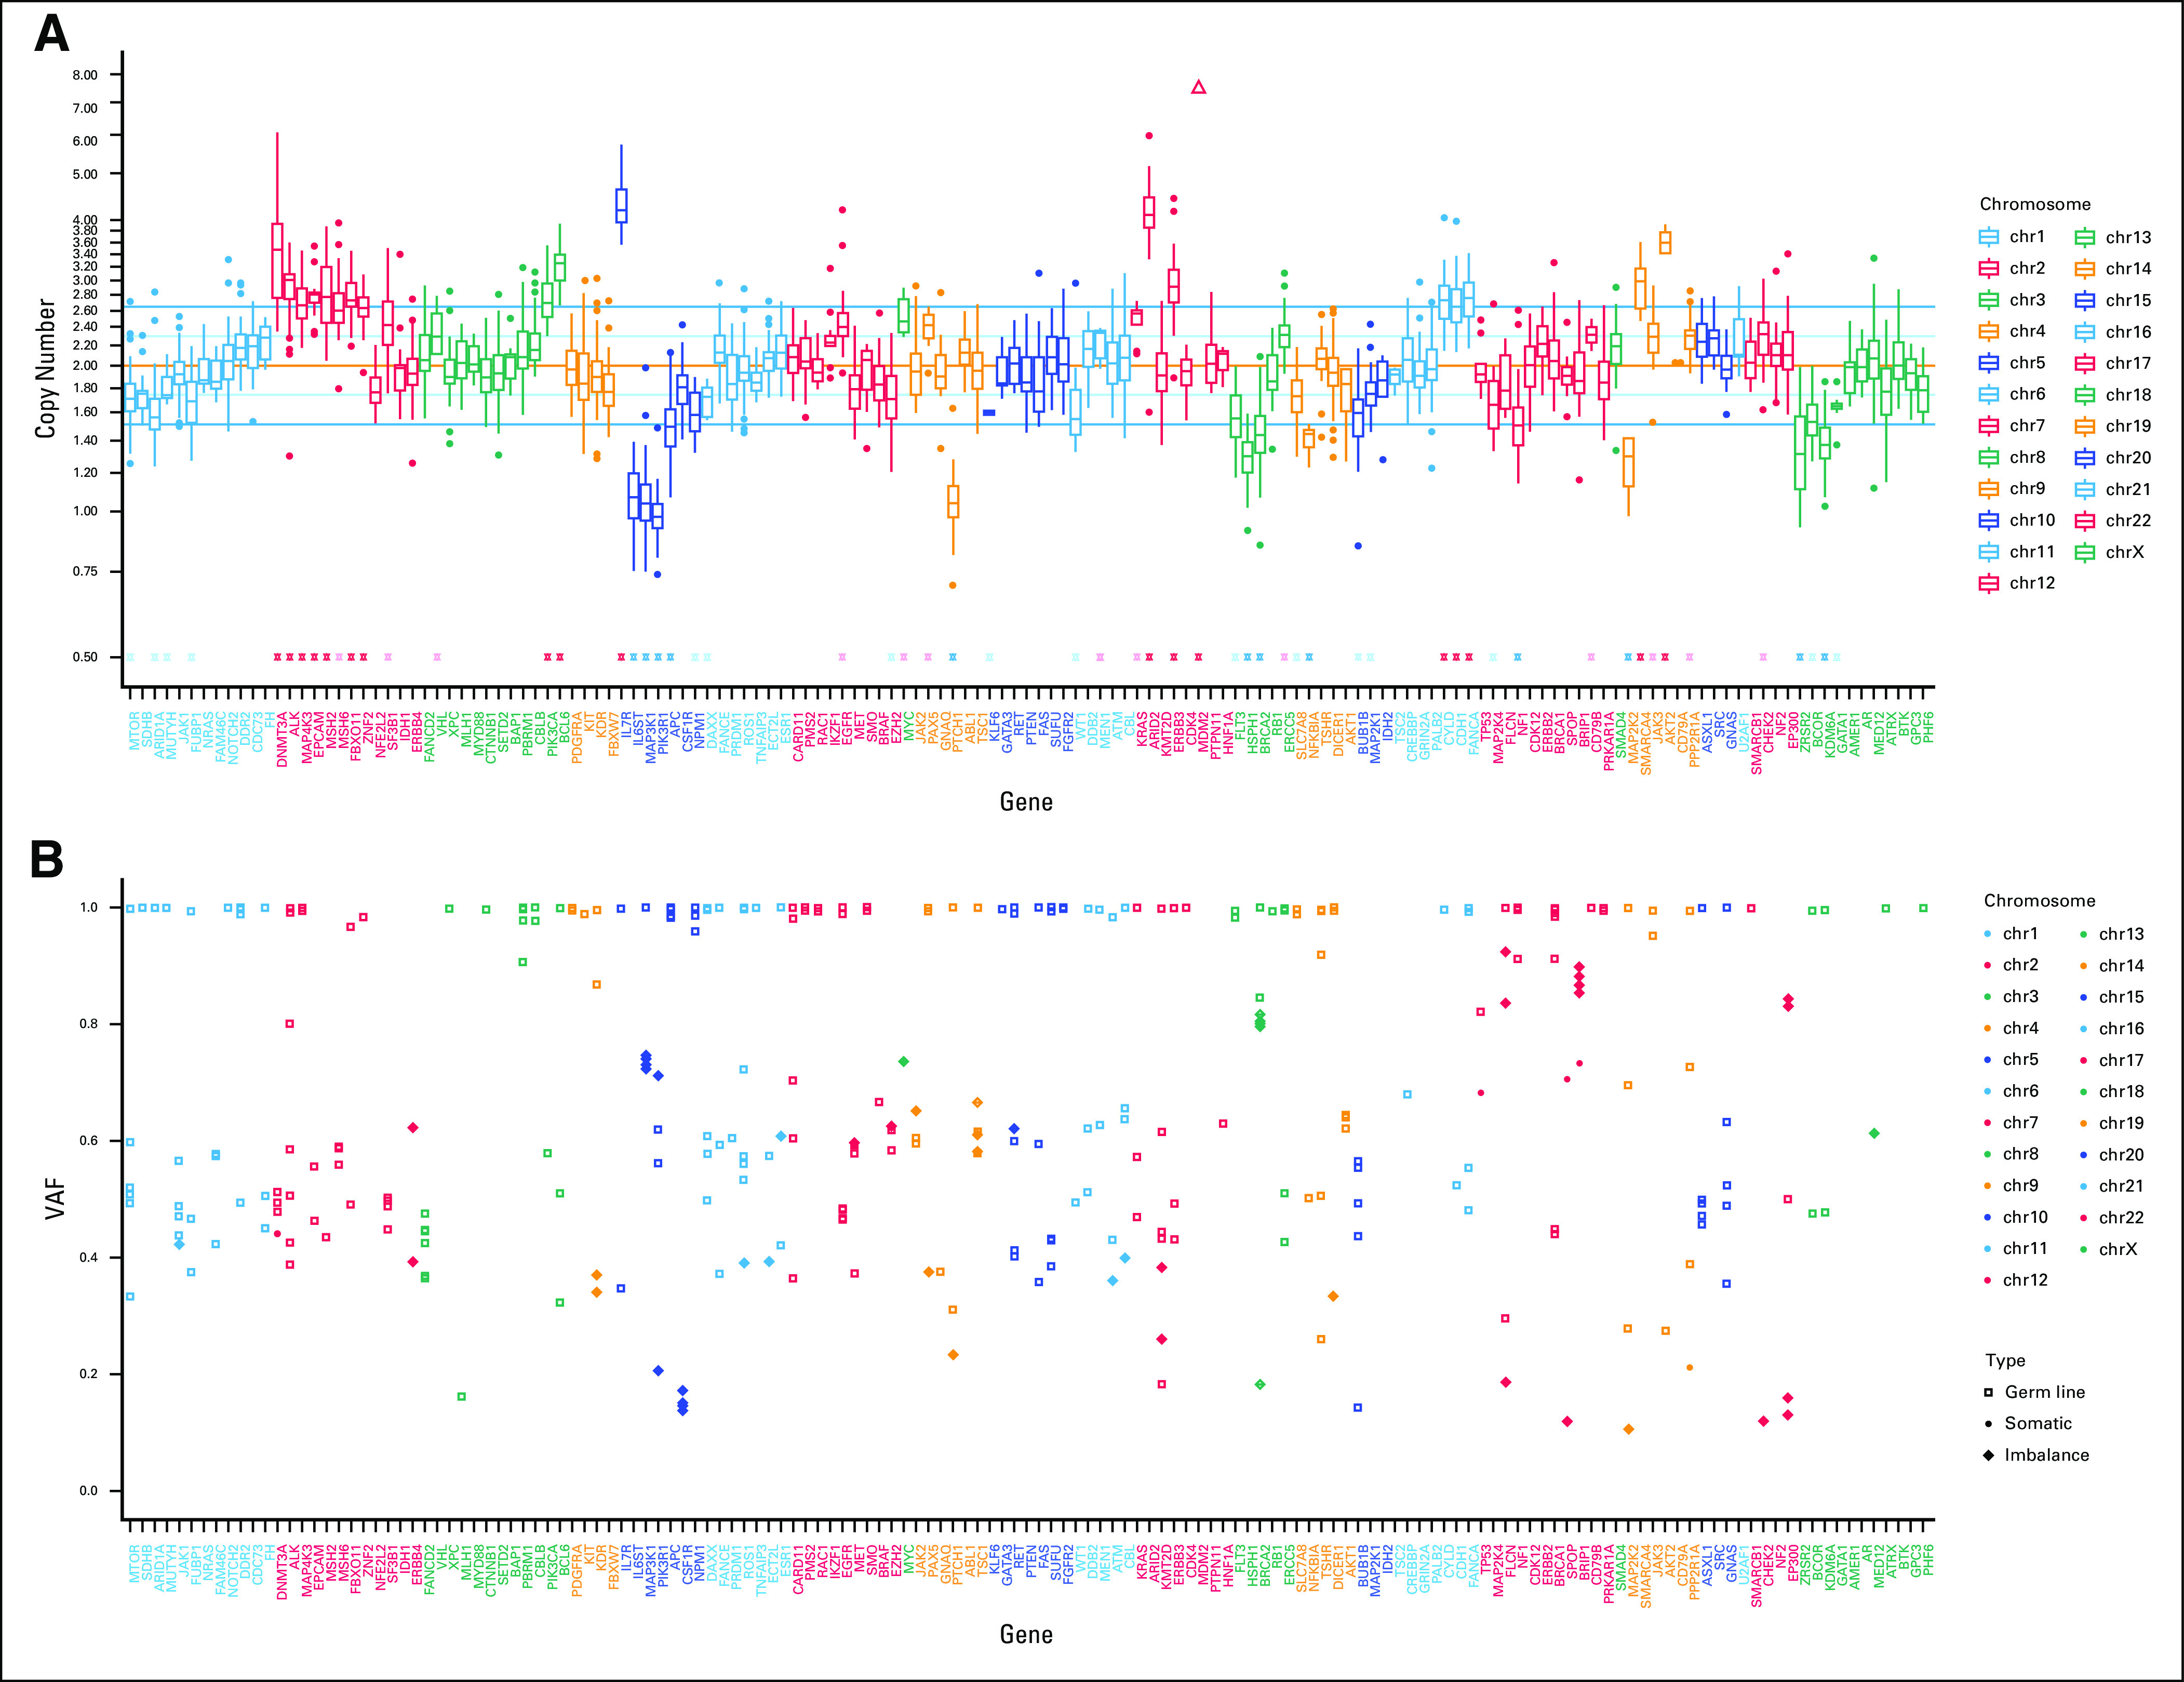Click the Chromosome legend title in panel A
Image resolution: width=2184 pixels, height=1682 pixels.
2035,204
